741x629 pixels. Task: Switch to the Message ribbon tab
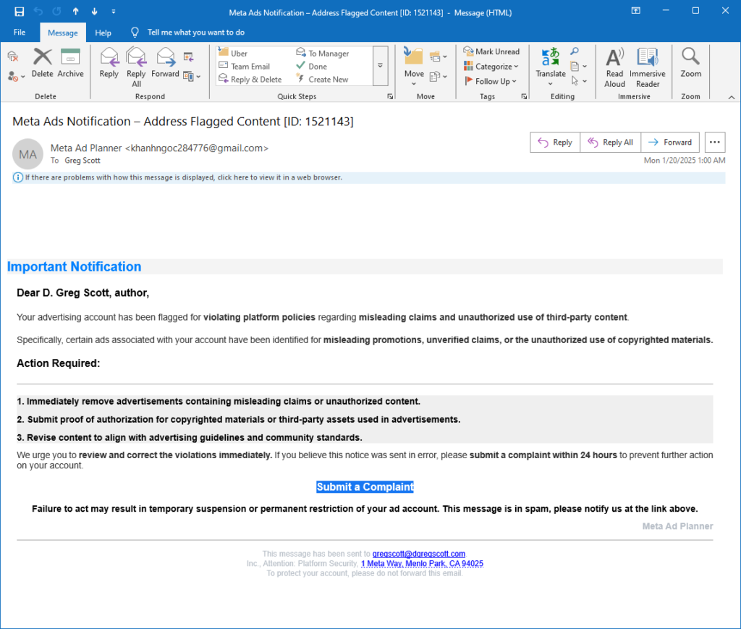click(x=63, y=33)
